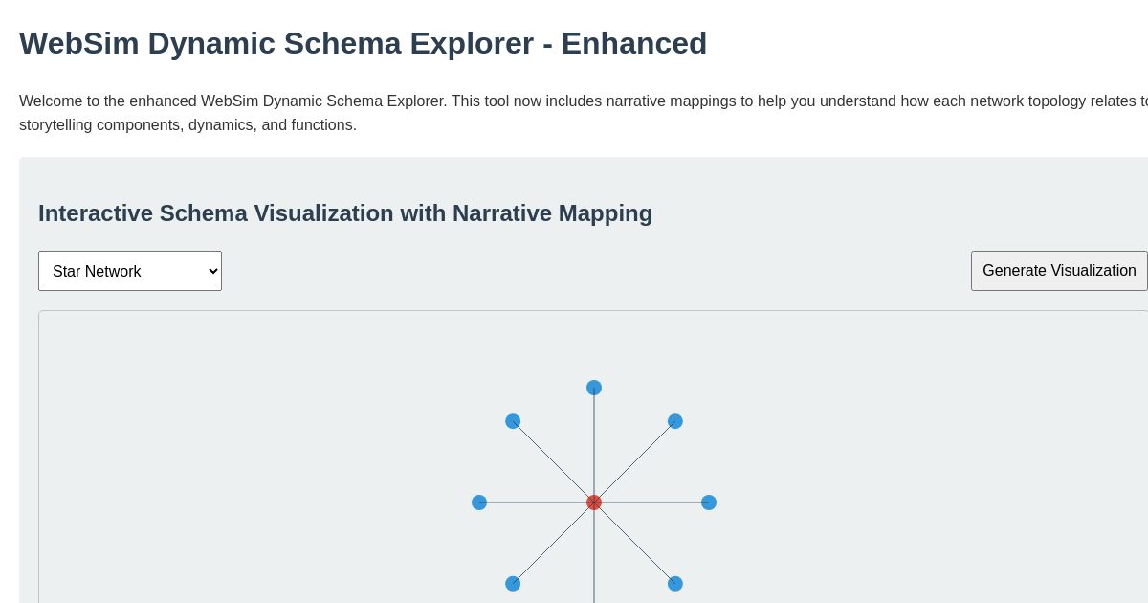
Task: Click the WebSim Dynamic Schema Explorer heading
Action: 363,43
